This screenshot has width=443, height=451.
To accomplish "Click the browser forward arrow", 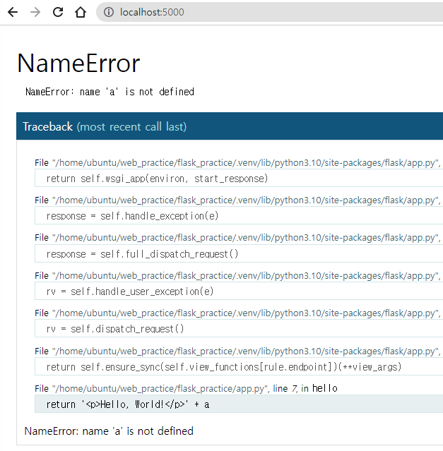I will (35, 12).
